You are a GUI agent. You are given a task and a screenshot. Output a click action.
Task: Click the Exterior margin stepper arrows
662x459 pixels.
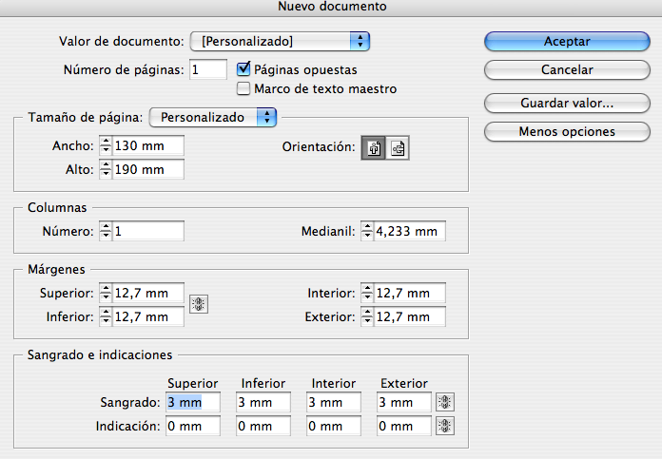[367, 316]
